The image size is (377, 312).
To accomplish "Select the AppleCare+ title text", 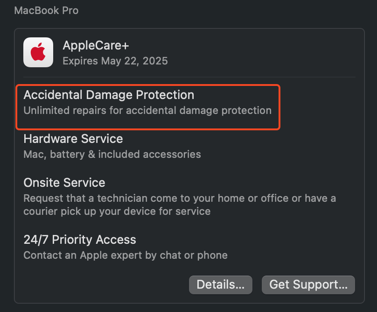I will (96, 46).
